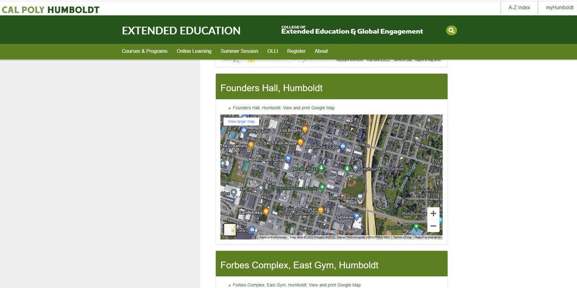The width and height of the screenshot is (577, 288).
Task: Click the ARCADA location pin
Action: [x=261, y=188]
